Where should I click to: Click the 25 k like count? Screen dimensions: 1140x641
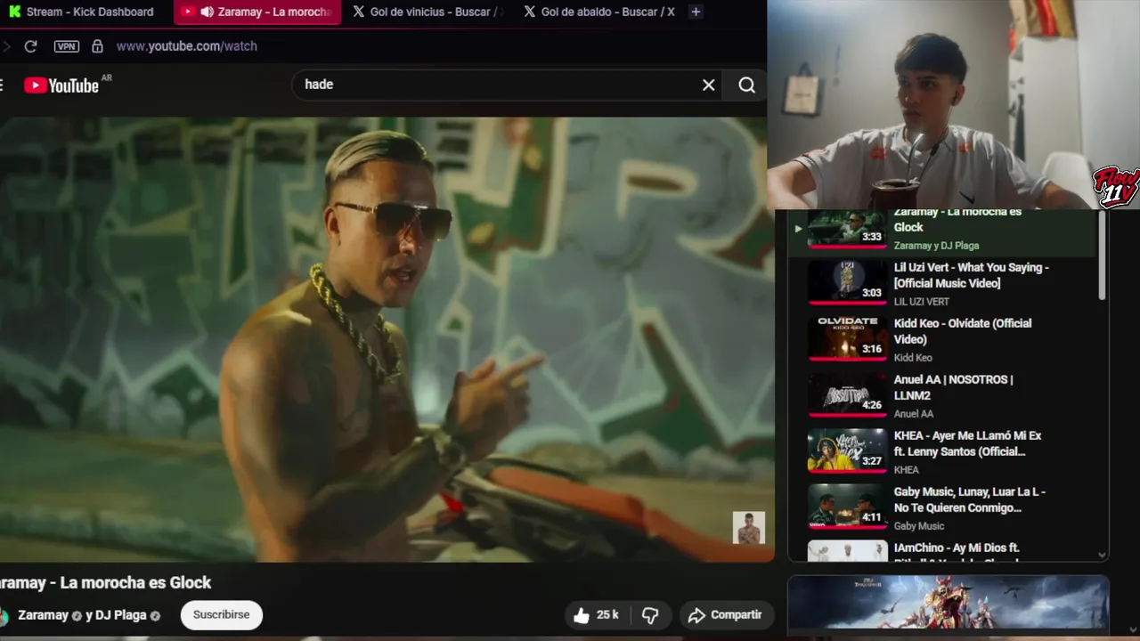pyautogui.click(x=607, y=615)
